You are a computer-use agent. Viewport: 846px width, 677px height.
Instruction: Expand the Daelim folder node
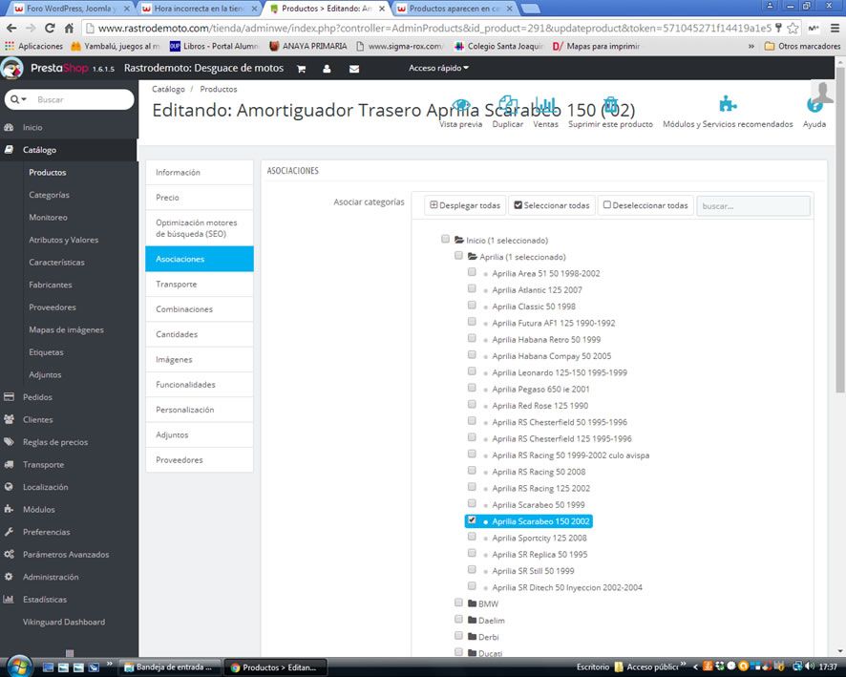473,621
